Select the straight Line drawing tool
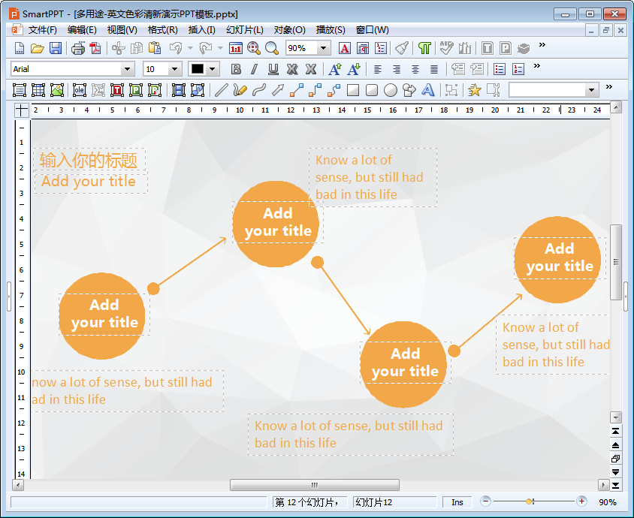The height and width of the screenshot is (518, 634). [x=221, y=90]
